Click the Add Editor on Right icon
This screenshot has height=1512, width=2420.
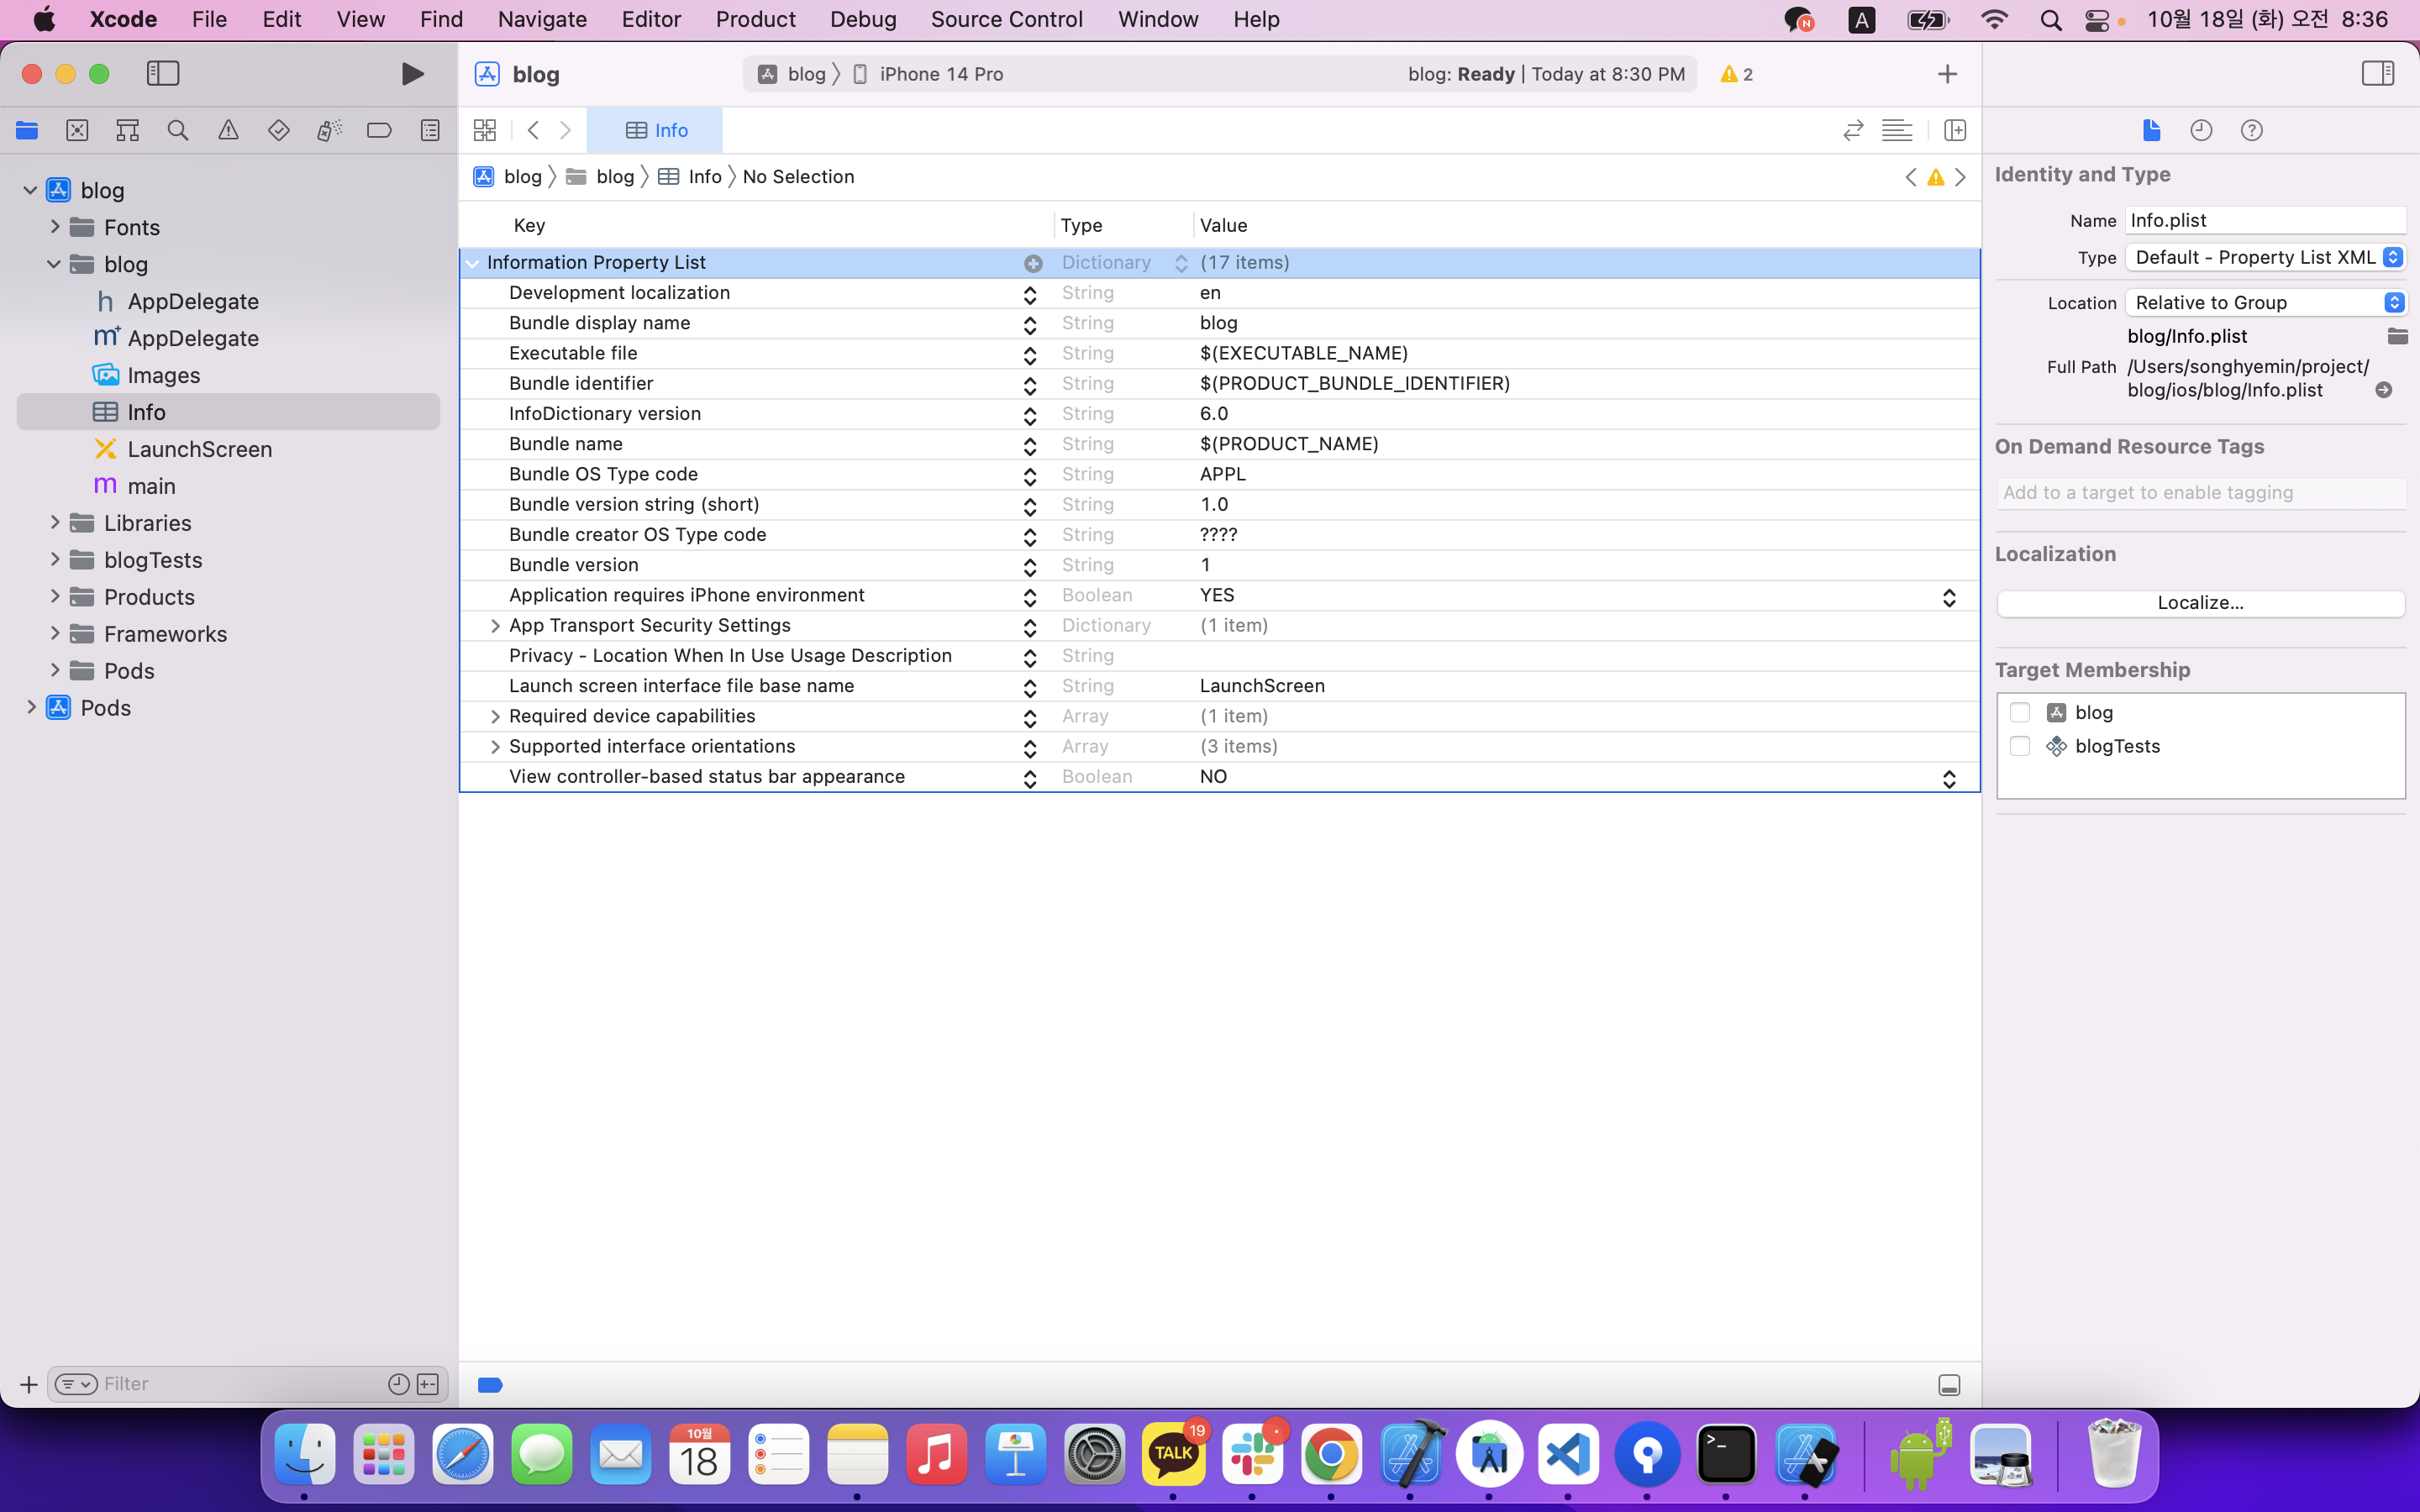pyautogui.click(x=1955, y=130)
